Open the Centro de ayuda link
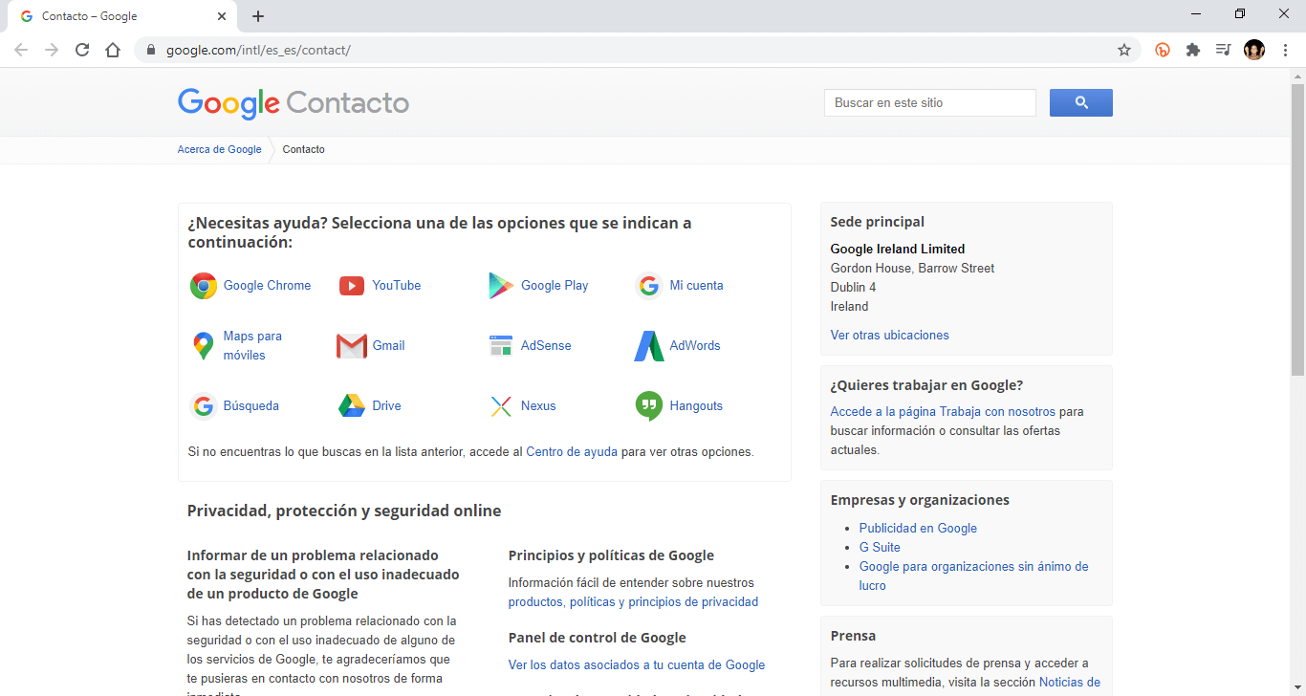Screen dimensions: 1306x696 [572, 452]
